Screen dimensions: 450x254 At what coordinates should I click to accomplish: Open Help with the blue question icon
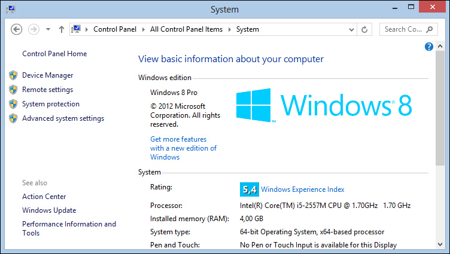coord(429,47)
